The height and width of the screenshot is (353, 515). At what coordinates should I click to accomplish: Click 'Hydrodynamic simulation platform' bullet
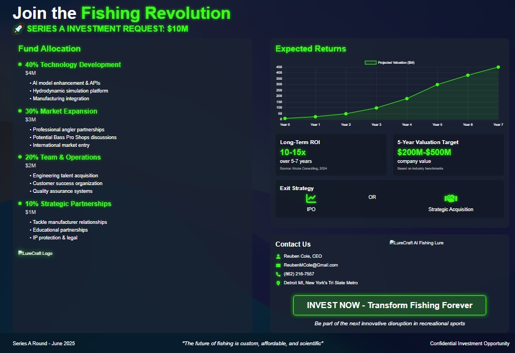70,91
